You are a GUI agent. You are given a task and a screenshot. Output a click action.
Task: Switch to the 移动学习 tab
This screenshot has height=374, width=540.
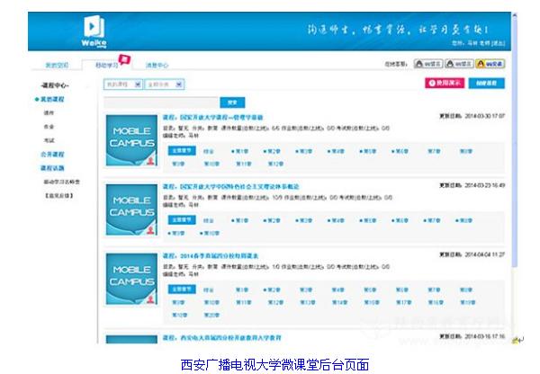click(106, 65)
